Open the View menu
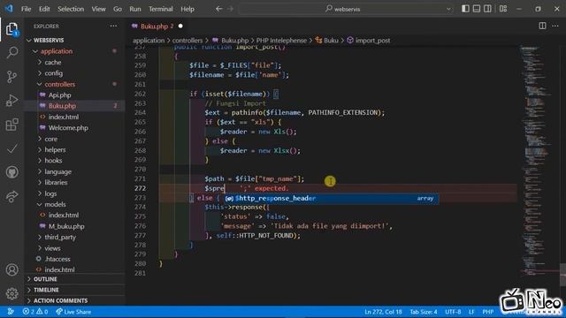The image size is (566, 318). [x=98, y=9]
